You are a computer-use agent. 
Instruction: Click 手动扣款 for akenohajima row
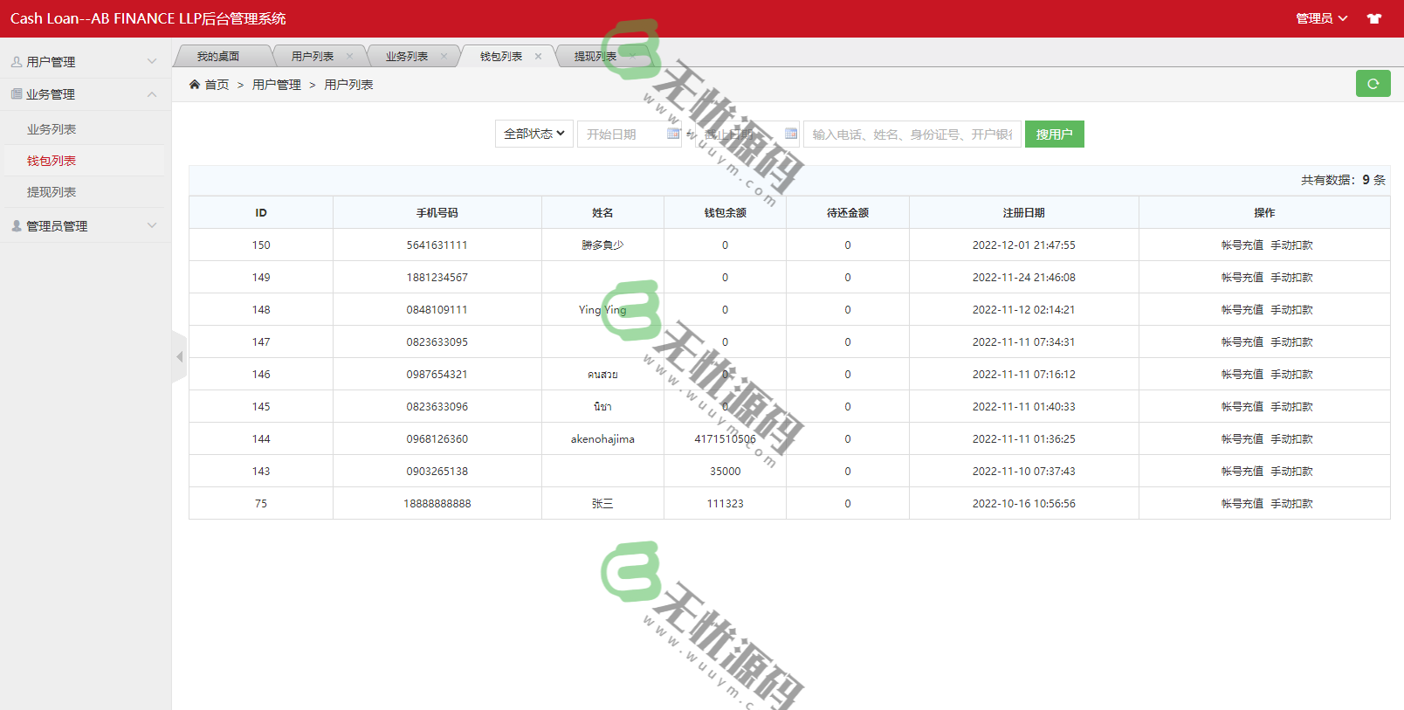point(1292,438)
